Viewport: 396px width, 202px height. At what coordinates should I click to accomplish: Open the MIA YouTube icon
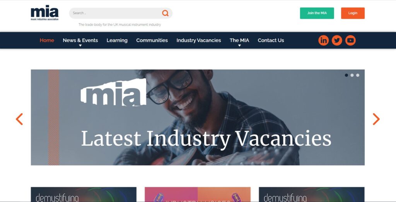(350, 40)
